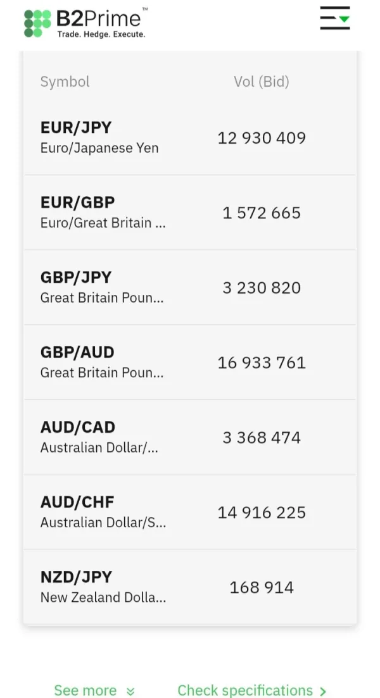Viewport: 380px width, 698px height.
Task: Click the AUD/CAD symbol
Action: (x=78, y=427)
